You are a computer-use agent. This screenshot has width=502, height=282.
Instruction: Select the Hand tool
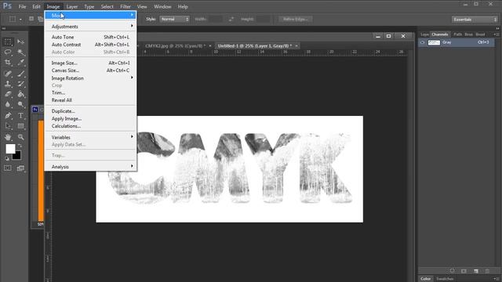(x=8, y=137)
